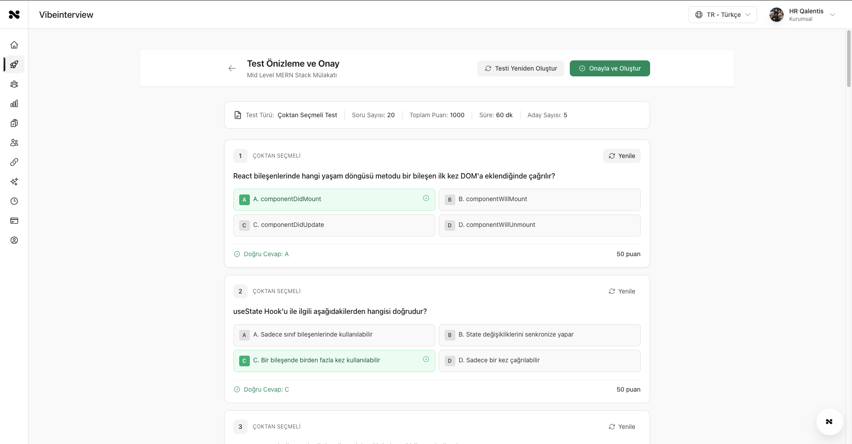Choose answer D Sadece bir kez çağrılabilir
Screen dimensions: 852x444
[539, 361]
